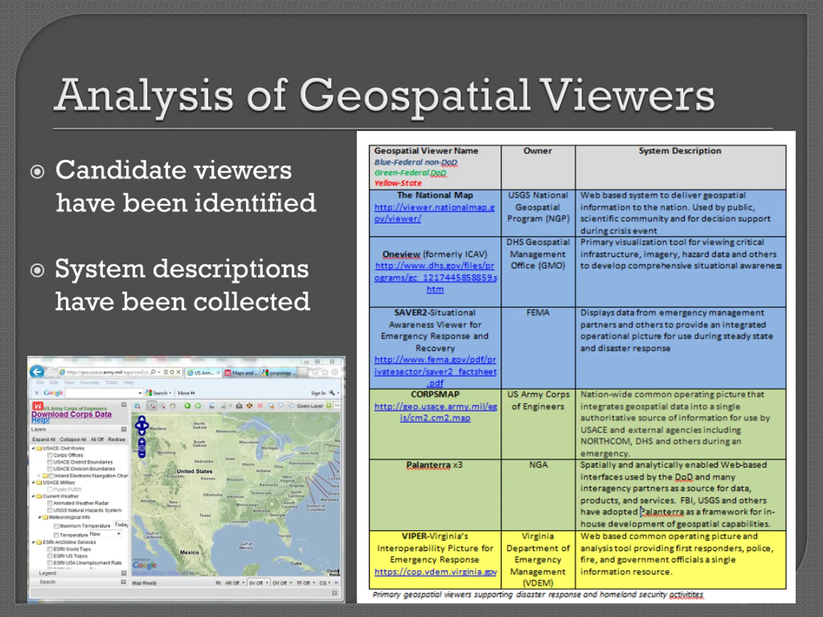
Task: Open the Favorites menu in the browser
Action: [90, 382]
